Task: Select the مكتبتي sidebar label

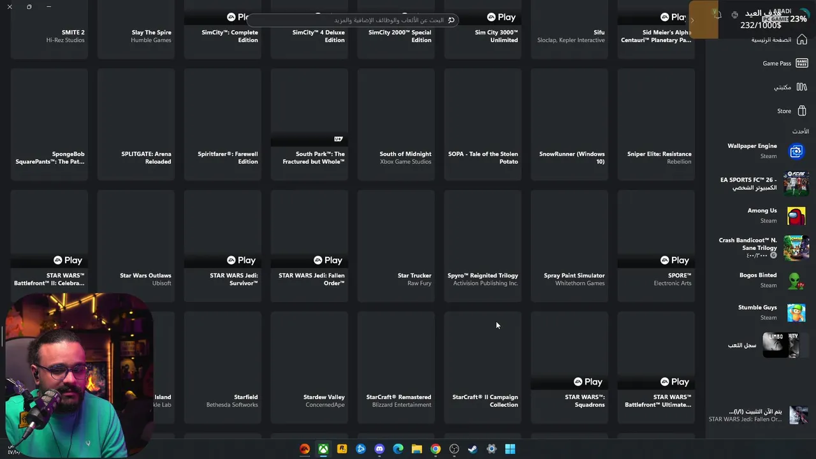Action: point(782,87)
